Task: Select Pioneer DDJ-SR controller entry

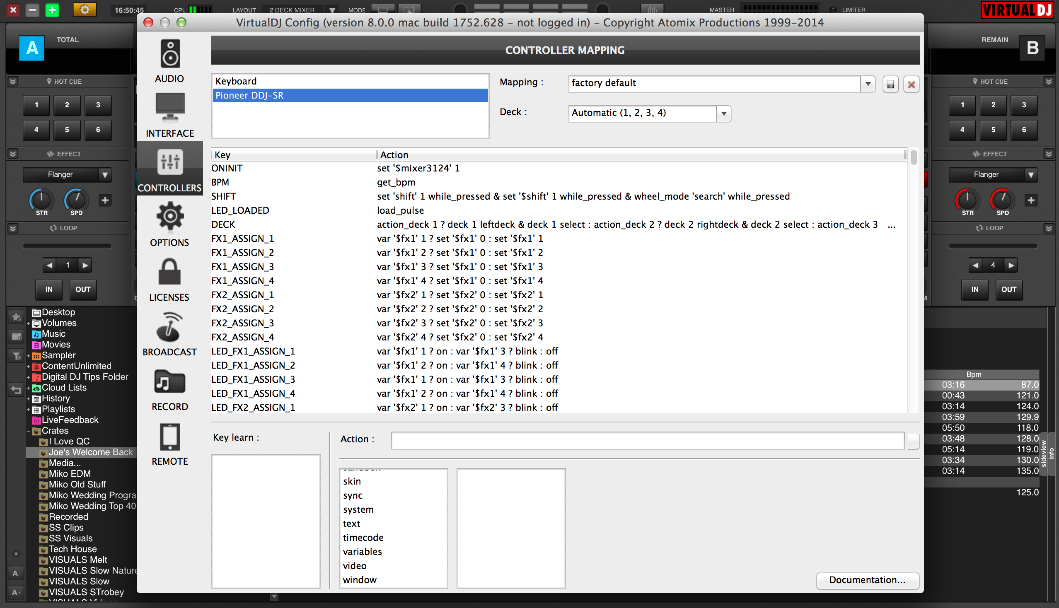Action: (349, 95)
